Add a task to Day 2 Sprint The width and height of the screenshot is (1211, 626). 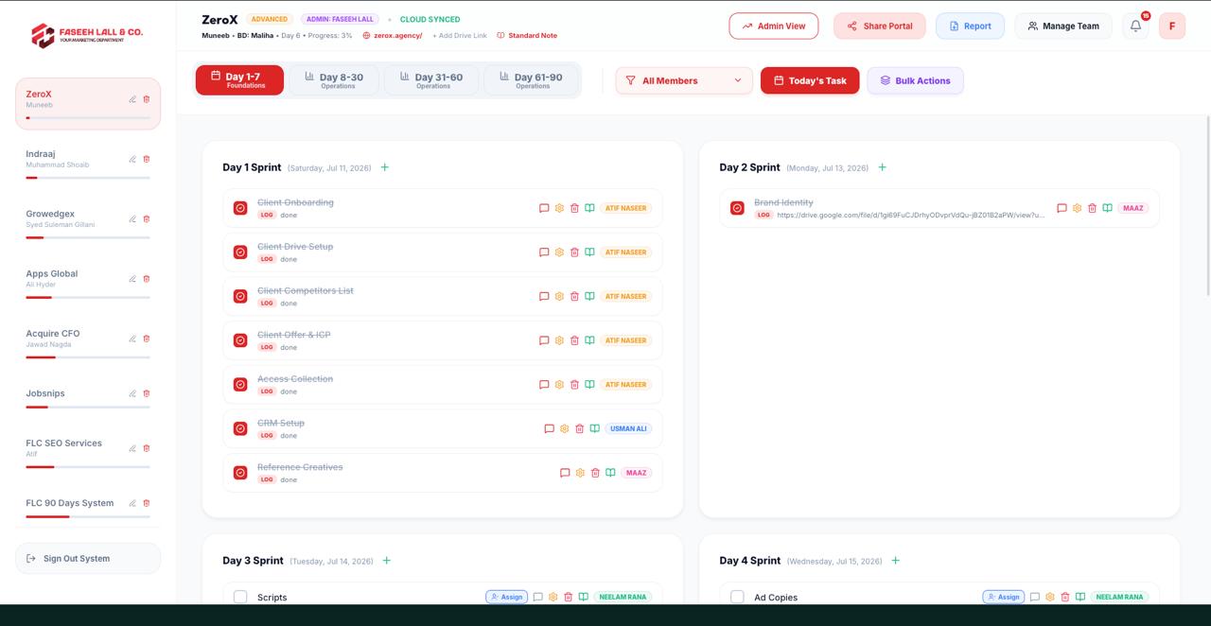coord(883,167)
